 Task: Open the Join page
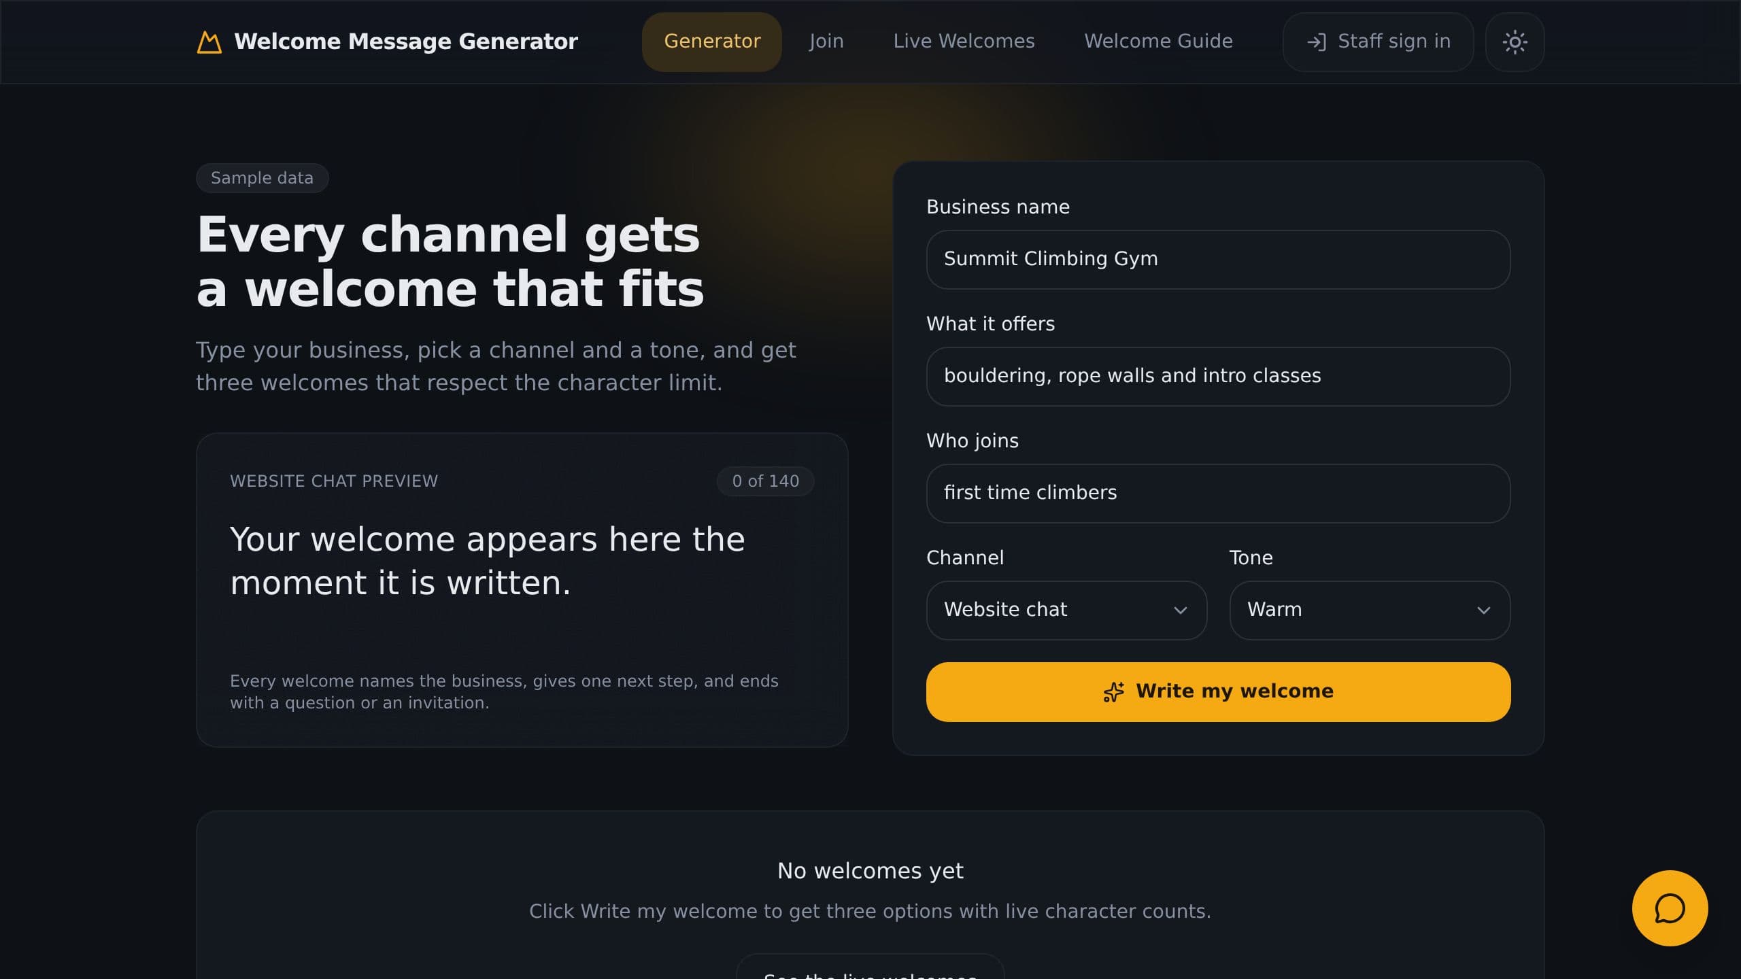(x=826, y=42)
